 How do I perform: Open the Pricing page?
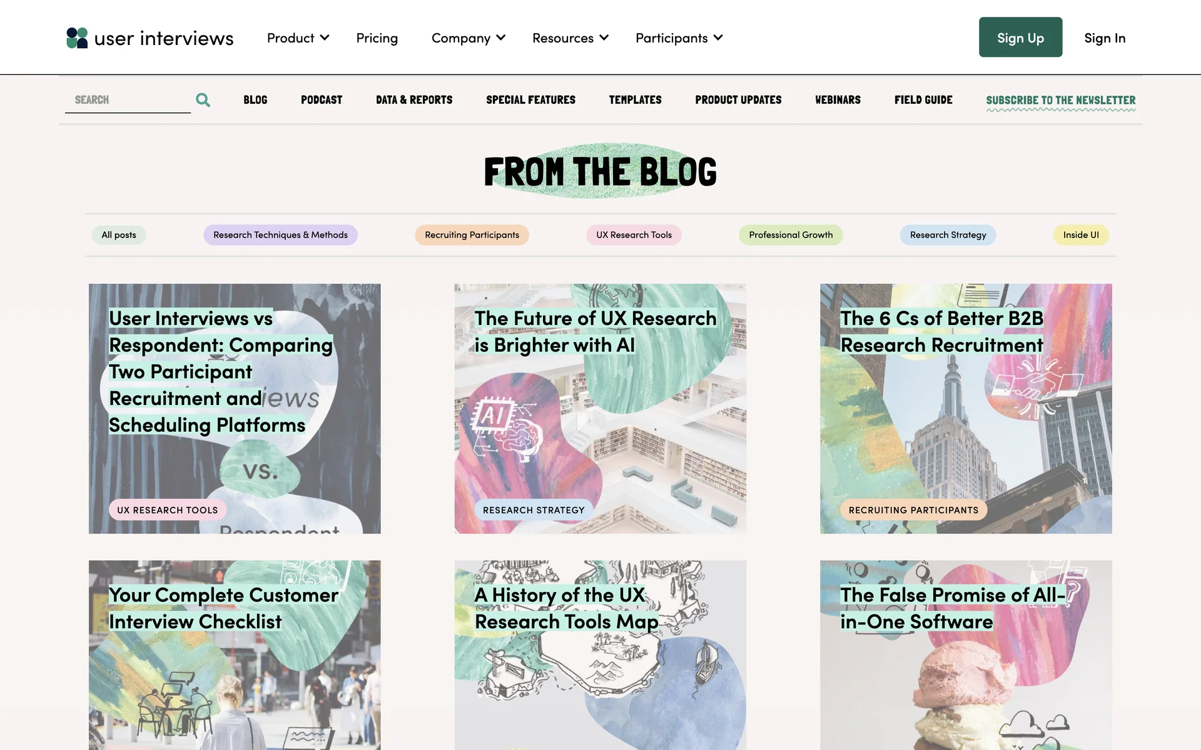click(377, 38)
